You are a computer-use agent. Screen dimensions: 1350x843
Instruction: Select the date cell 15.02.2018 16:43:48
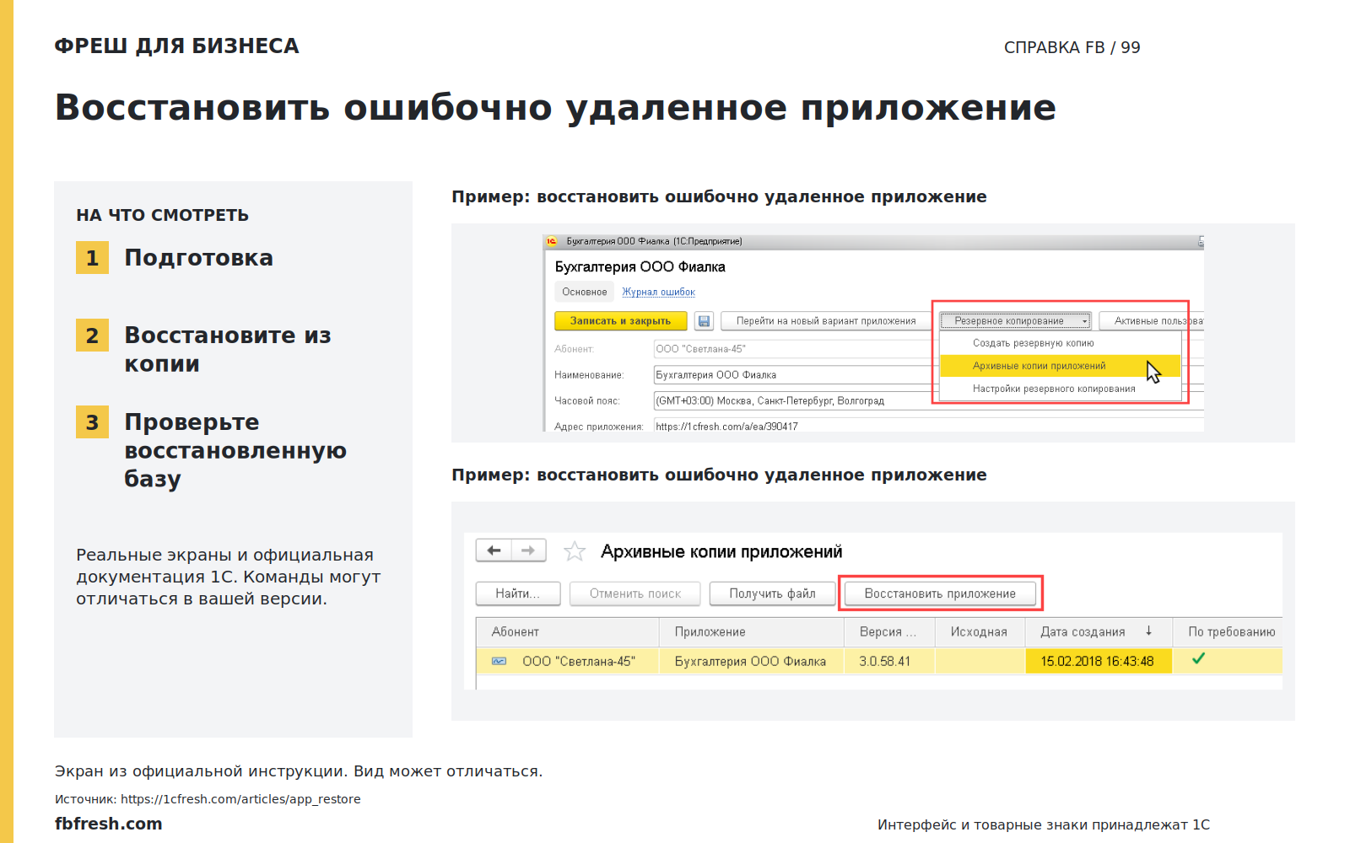(1098, 661)
